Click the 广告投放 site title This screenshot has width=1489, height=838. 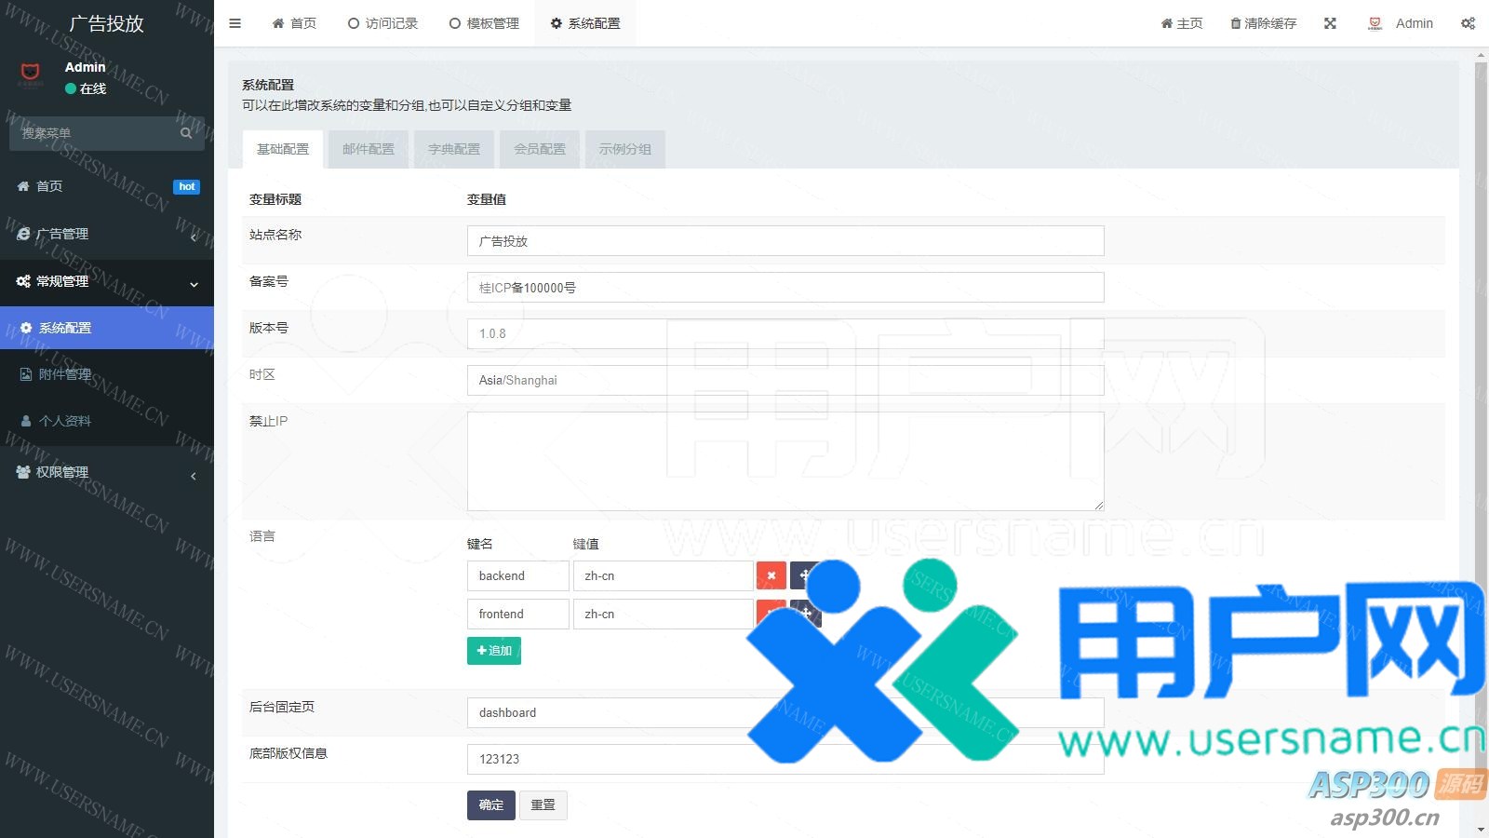click(107, 23)
